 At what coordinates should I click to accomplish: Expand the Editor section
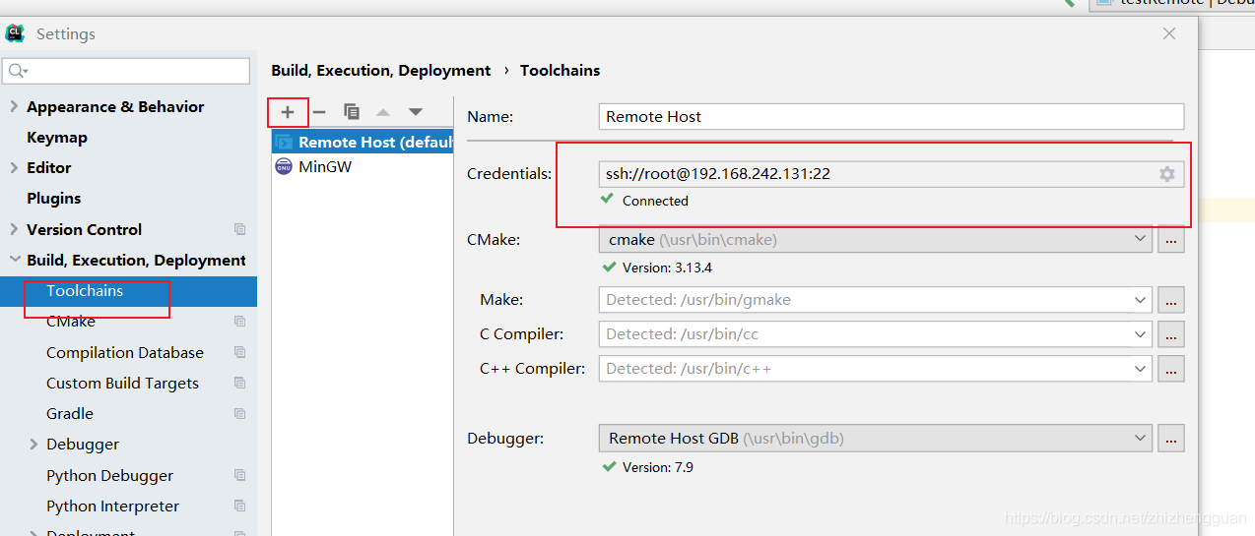click(x=14, y=167)
